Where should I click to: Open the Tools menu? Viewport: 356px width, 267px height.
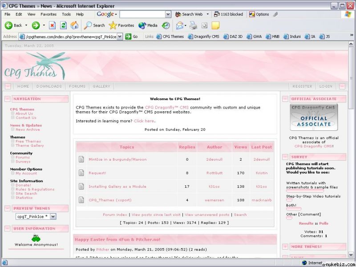(x=66, y=14)
